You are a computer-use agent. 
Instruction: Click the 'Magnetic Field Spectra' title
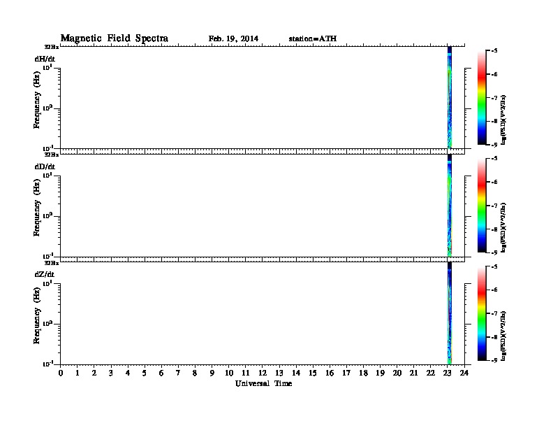(115, 38)
